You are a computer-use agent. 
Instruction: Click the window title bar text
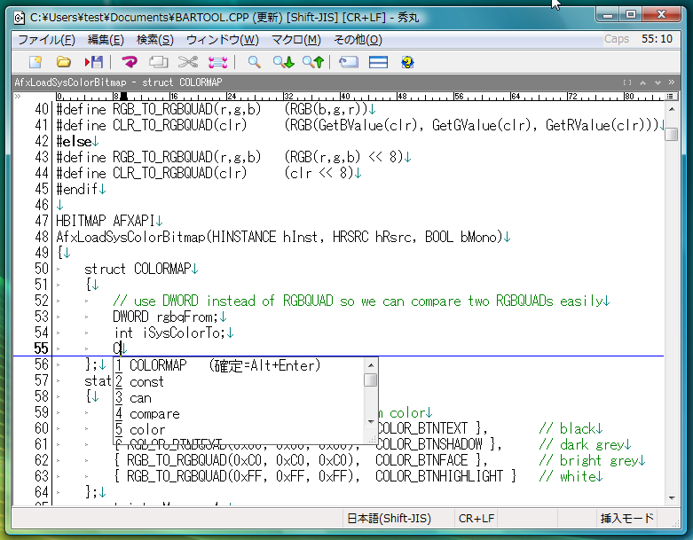(x=224, y=18)
